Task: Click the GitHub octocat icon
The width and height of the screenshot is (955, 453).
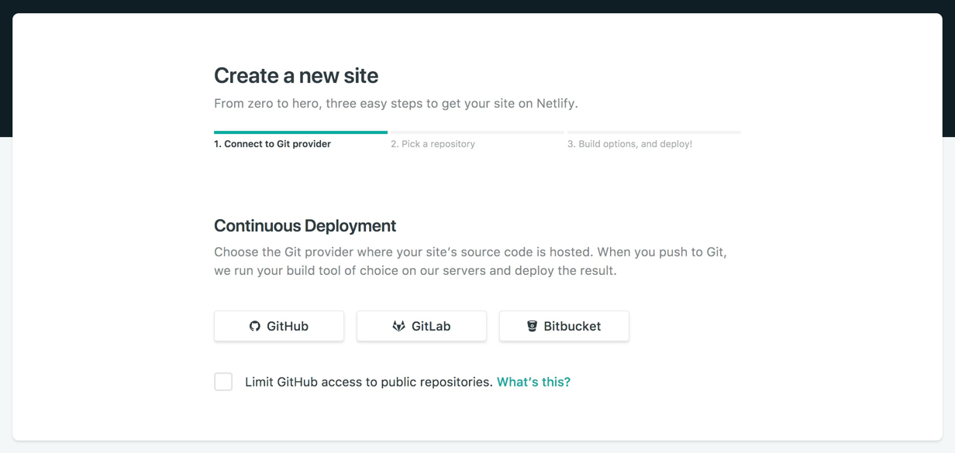Action: [x=254, y=326]
